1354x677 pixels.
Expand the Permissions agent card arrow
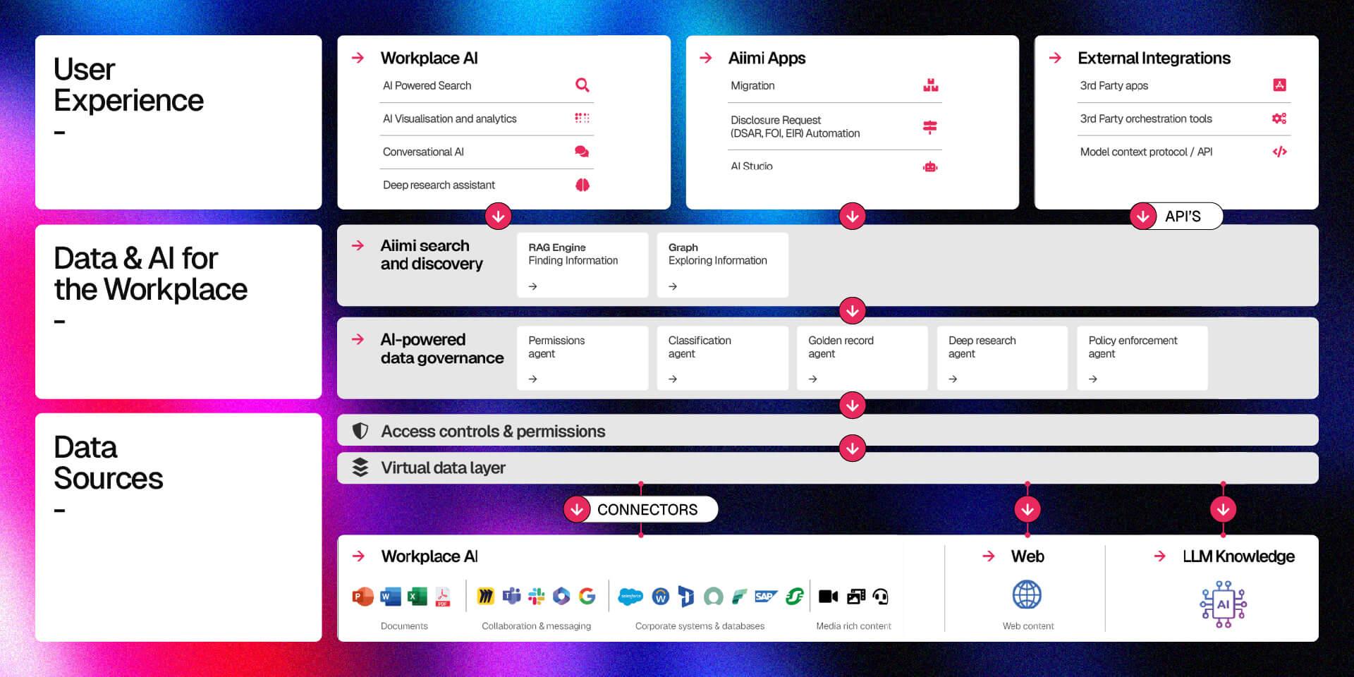[534, 379]
